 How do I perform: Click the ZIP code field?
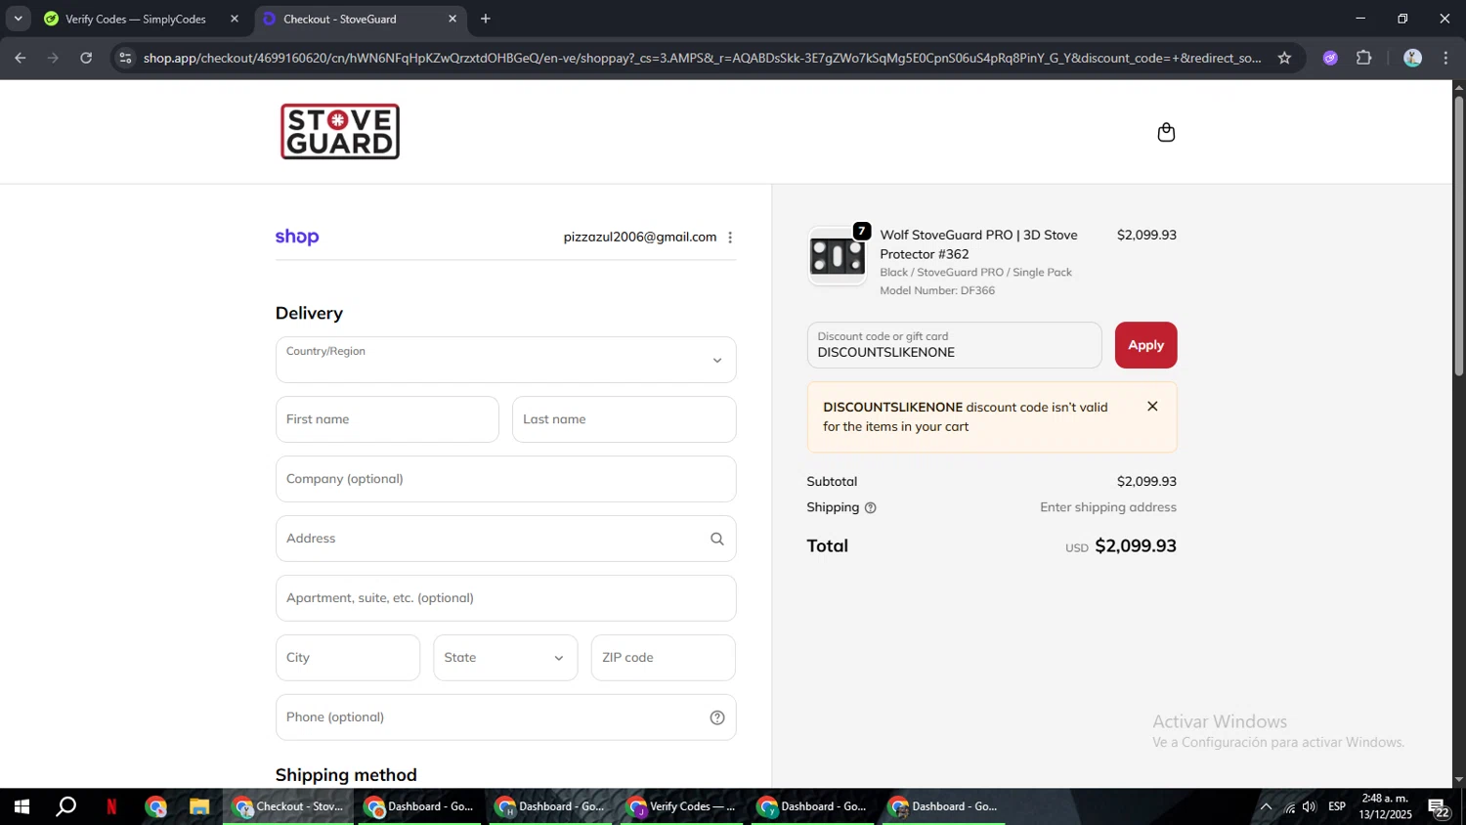point(663,658)
